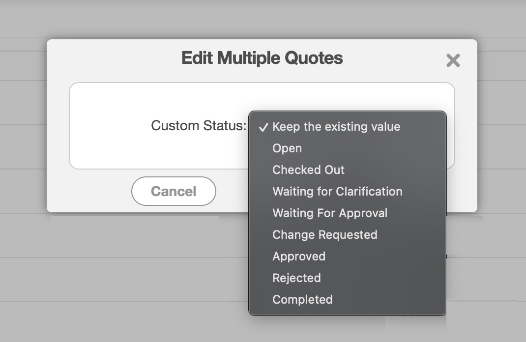526x342 pixels.
Task: Set the status to Approved
Action: click(299, 256)
